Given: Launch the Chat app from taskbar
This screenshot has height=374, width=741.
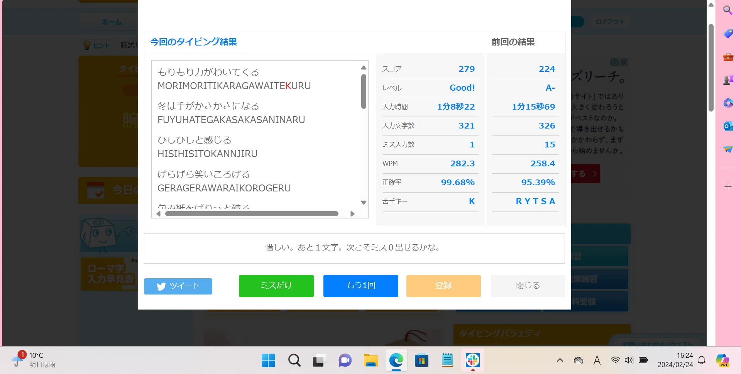Looking at the screenshot, I should coord(345,360).
